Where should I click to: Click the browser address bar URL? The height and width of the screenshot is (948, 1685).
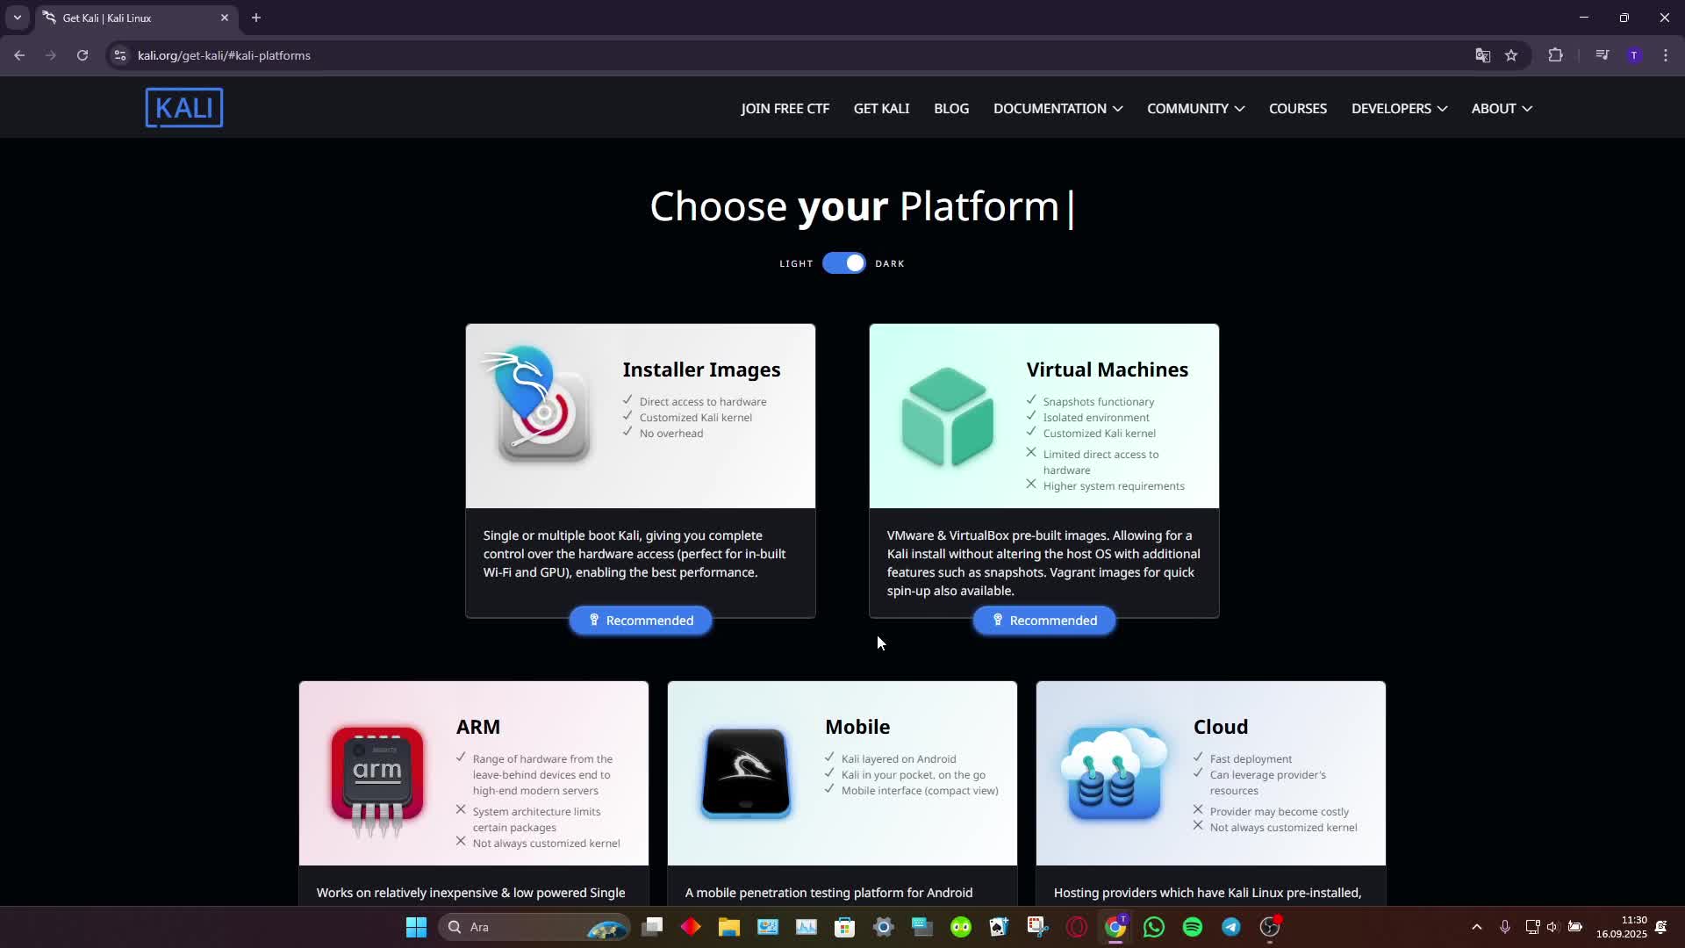click(224, 55)
